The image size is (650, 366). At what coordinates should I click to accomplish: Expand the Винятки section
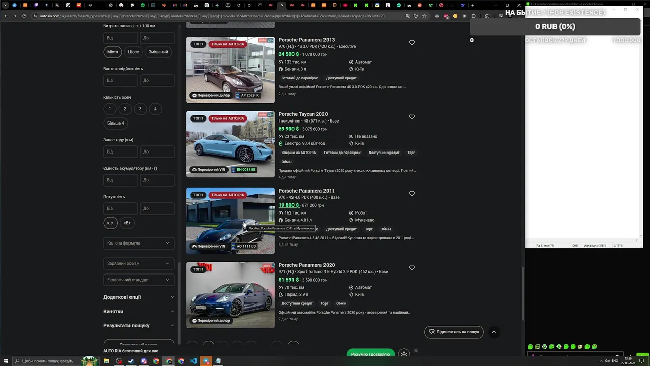139,312
